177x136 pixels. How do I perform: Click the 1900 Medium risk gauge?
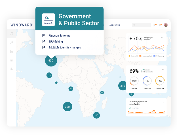(x=160, y=81)
